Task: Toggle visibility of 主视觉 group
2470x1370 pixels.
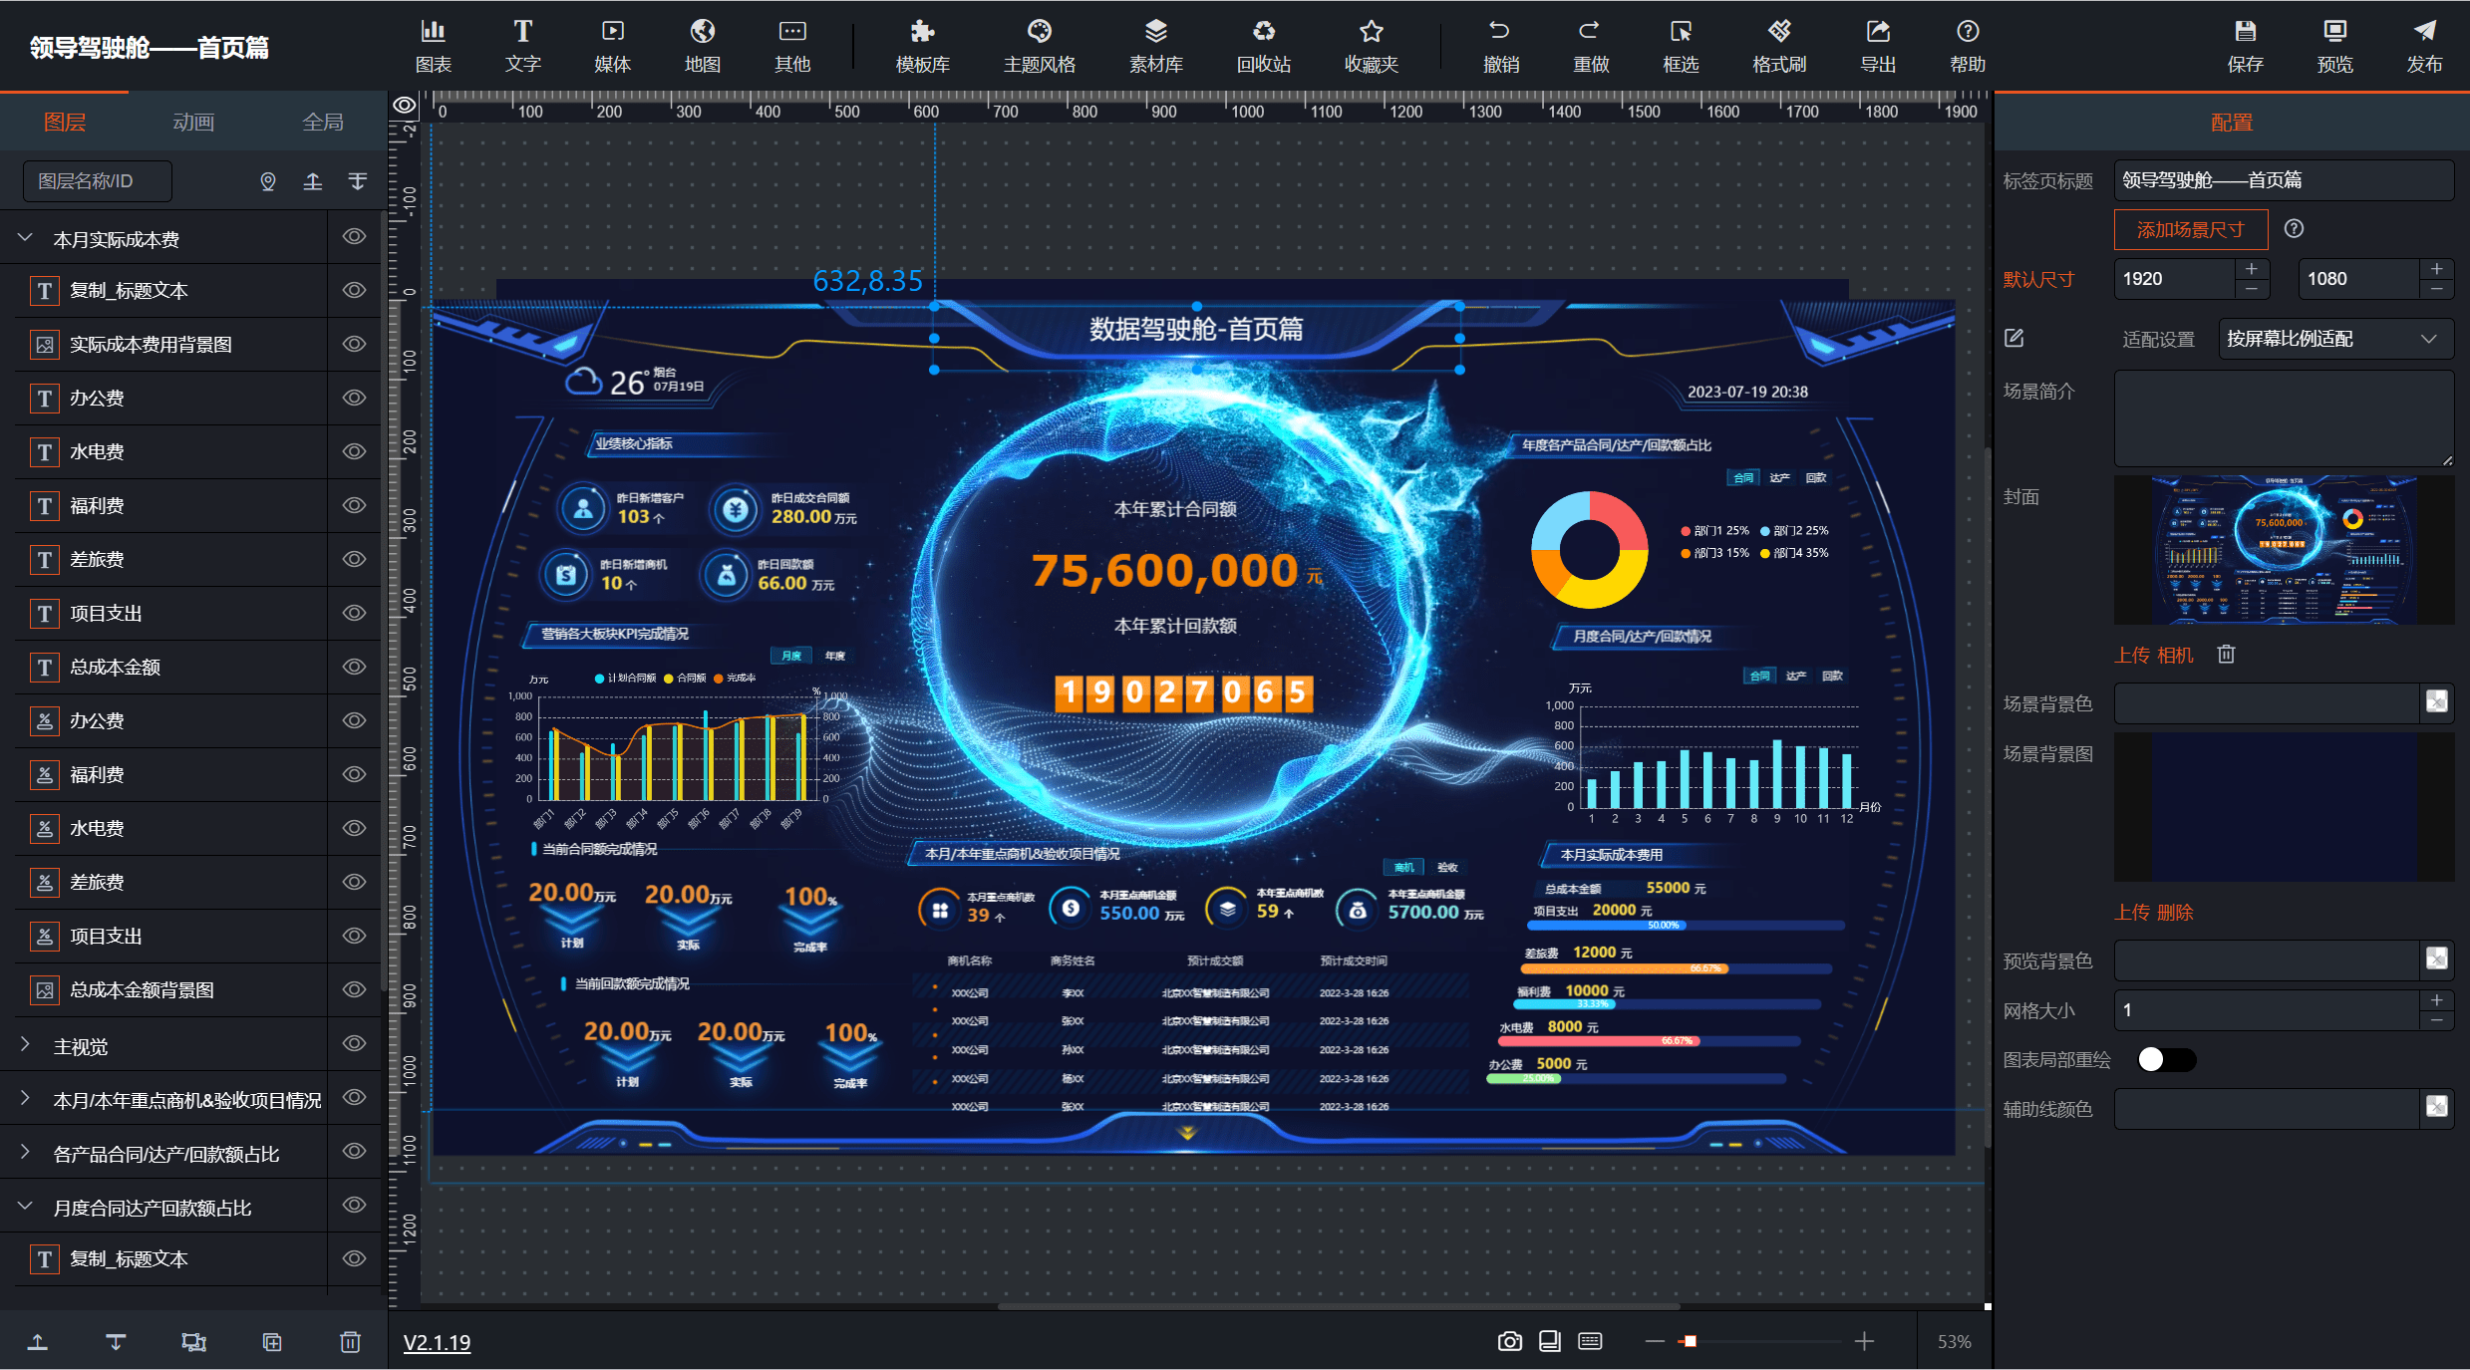Action: pos(354,1043)
